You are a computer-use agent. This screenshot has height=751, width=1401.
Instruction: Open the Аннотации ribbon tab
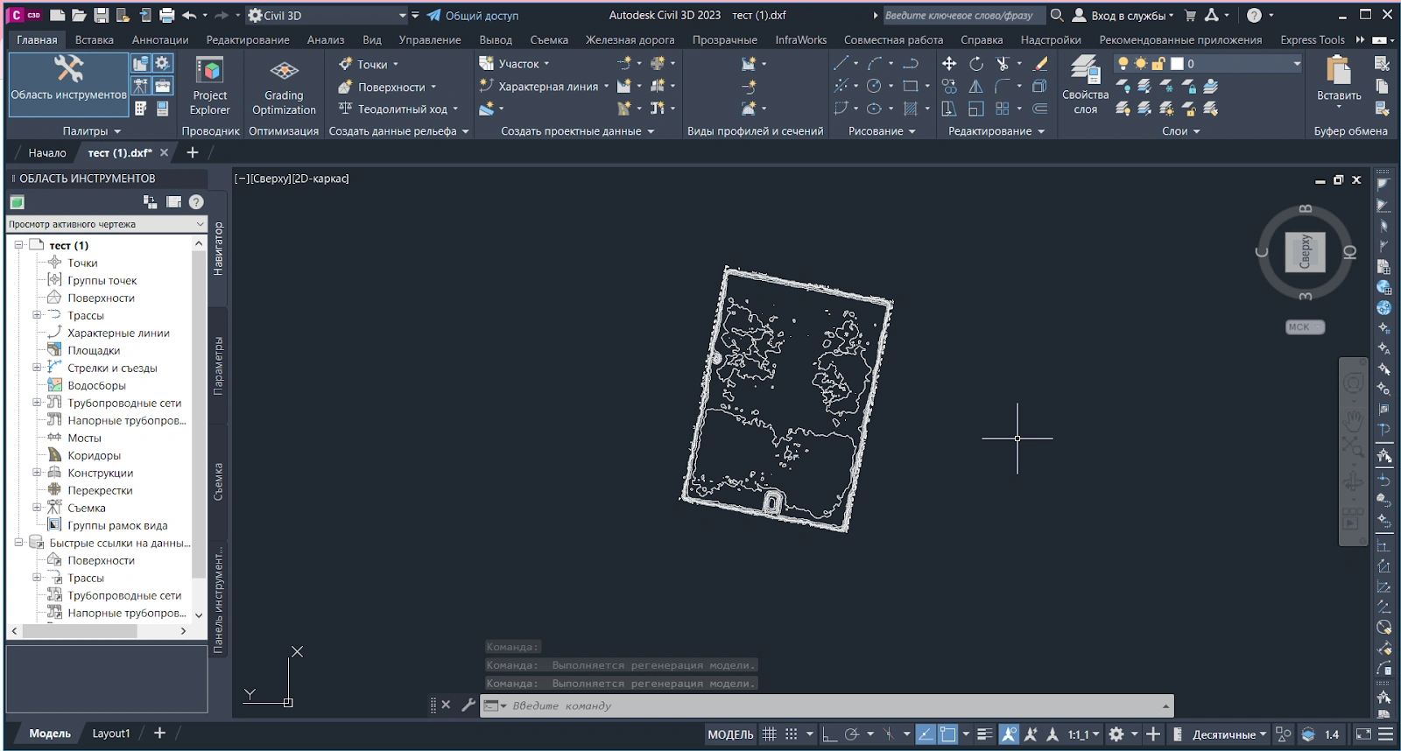point(160,39)
